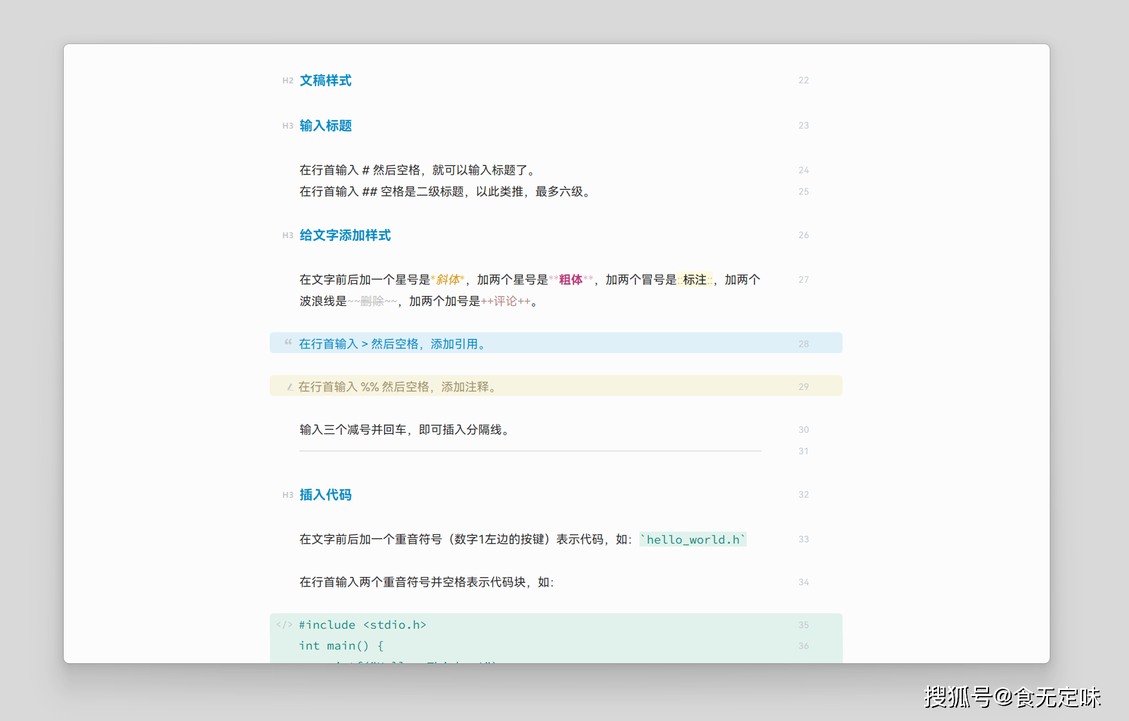Click the pencil icon of the comment line
This screenshot has height=721, width=1129.
(x=289, y=387)
